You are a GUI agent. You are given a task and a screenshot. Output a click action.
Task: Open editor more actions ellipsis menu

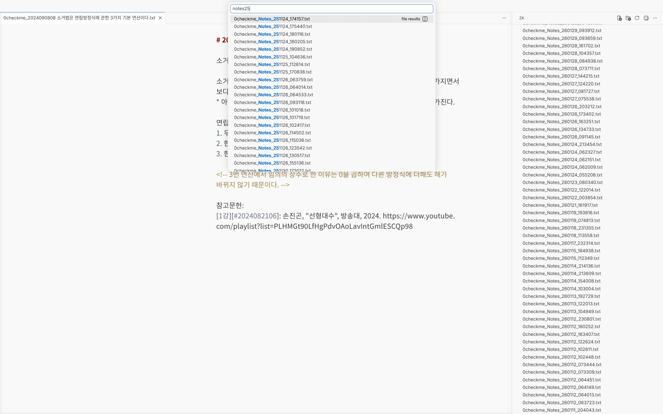coord(504,18)
